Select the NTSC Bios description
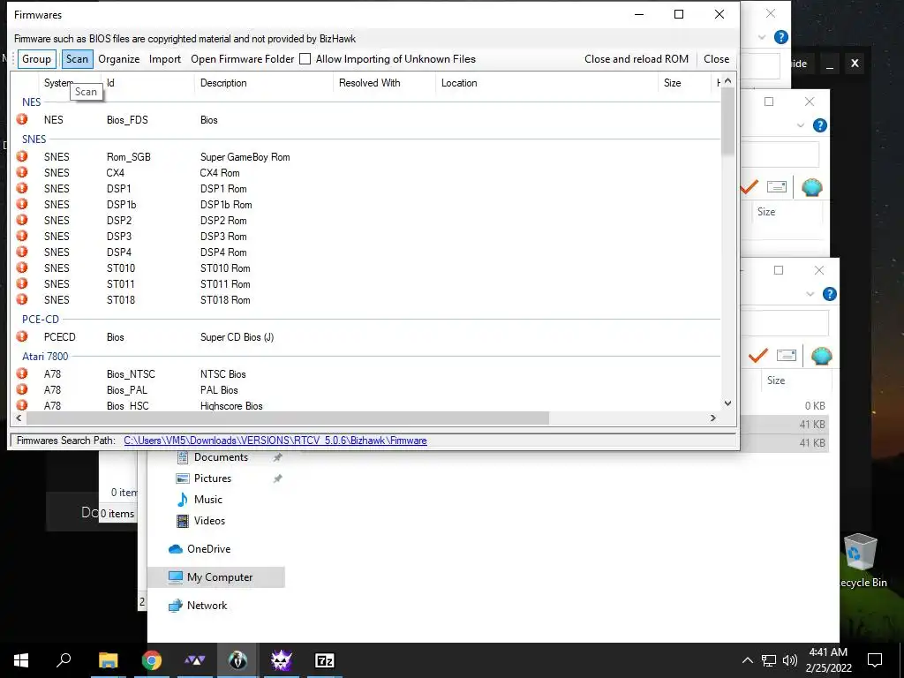This screenshot has width=904, height=678. [x=223, y=374]
